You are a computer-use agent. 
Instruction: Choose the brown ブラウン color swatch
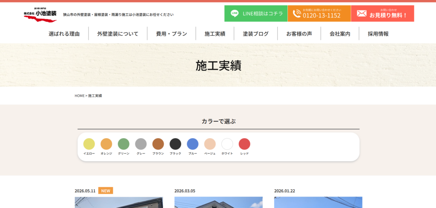[158, 144]
